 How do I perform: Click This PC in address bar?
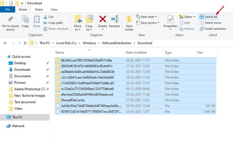point(45,43)
